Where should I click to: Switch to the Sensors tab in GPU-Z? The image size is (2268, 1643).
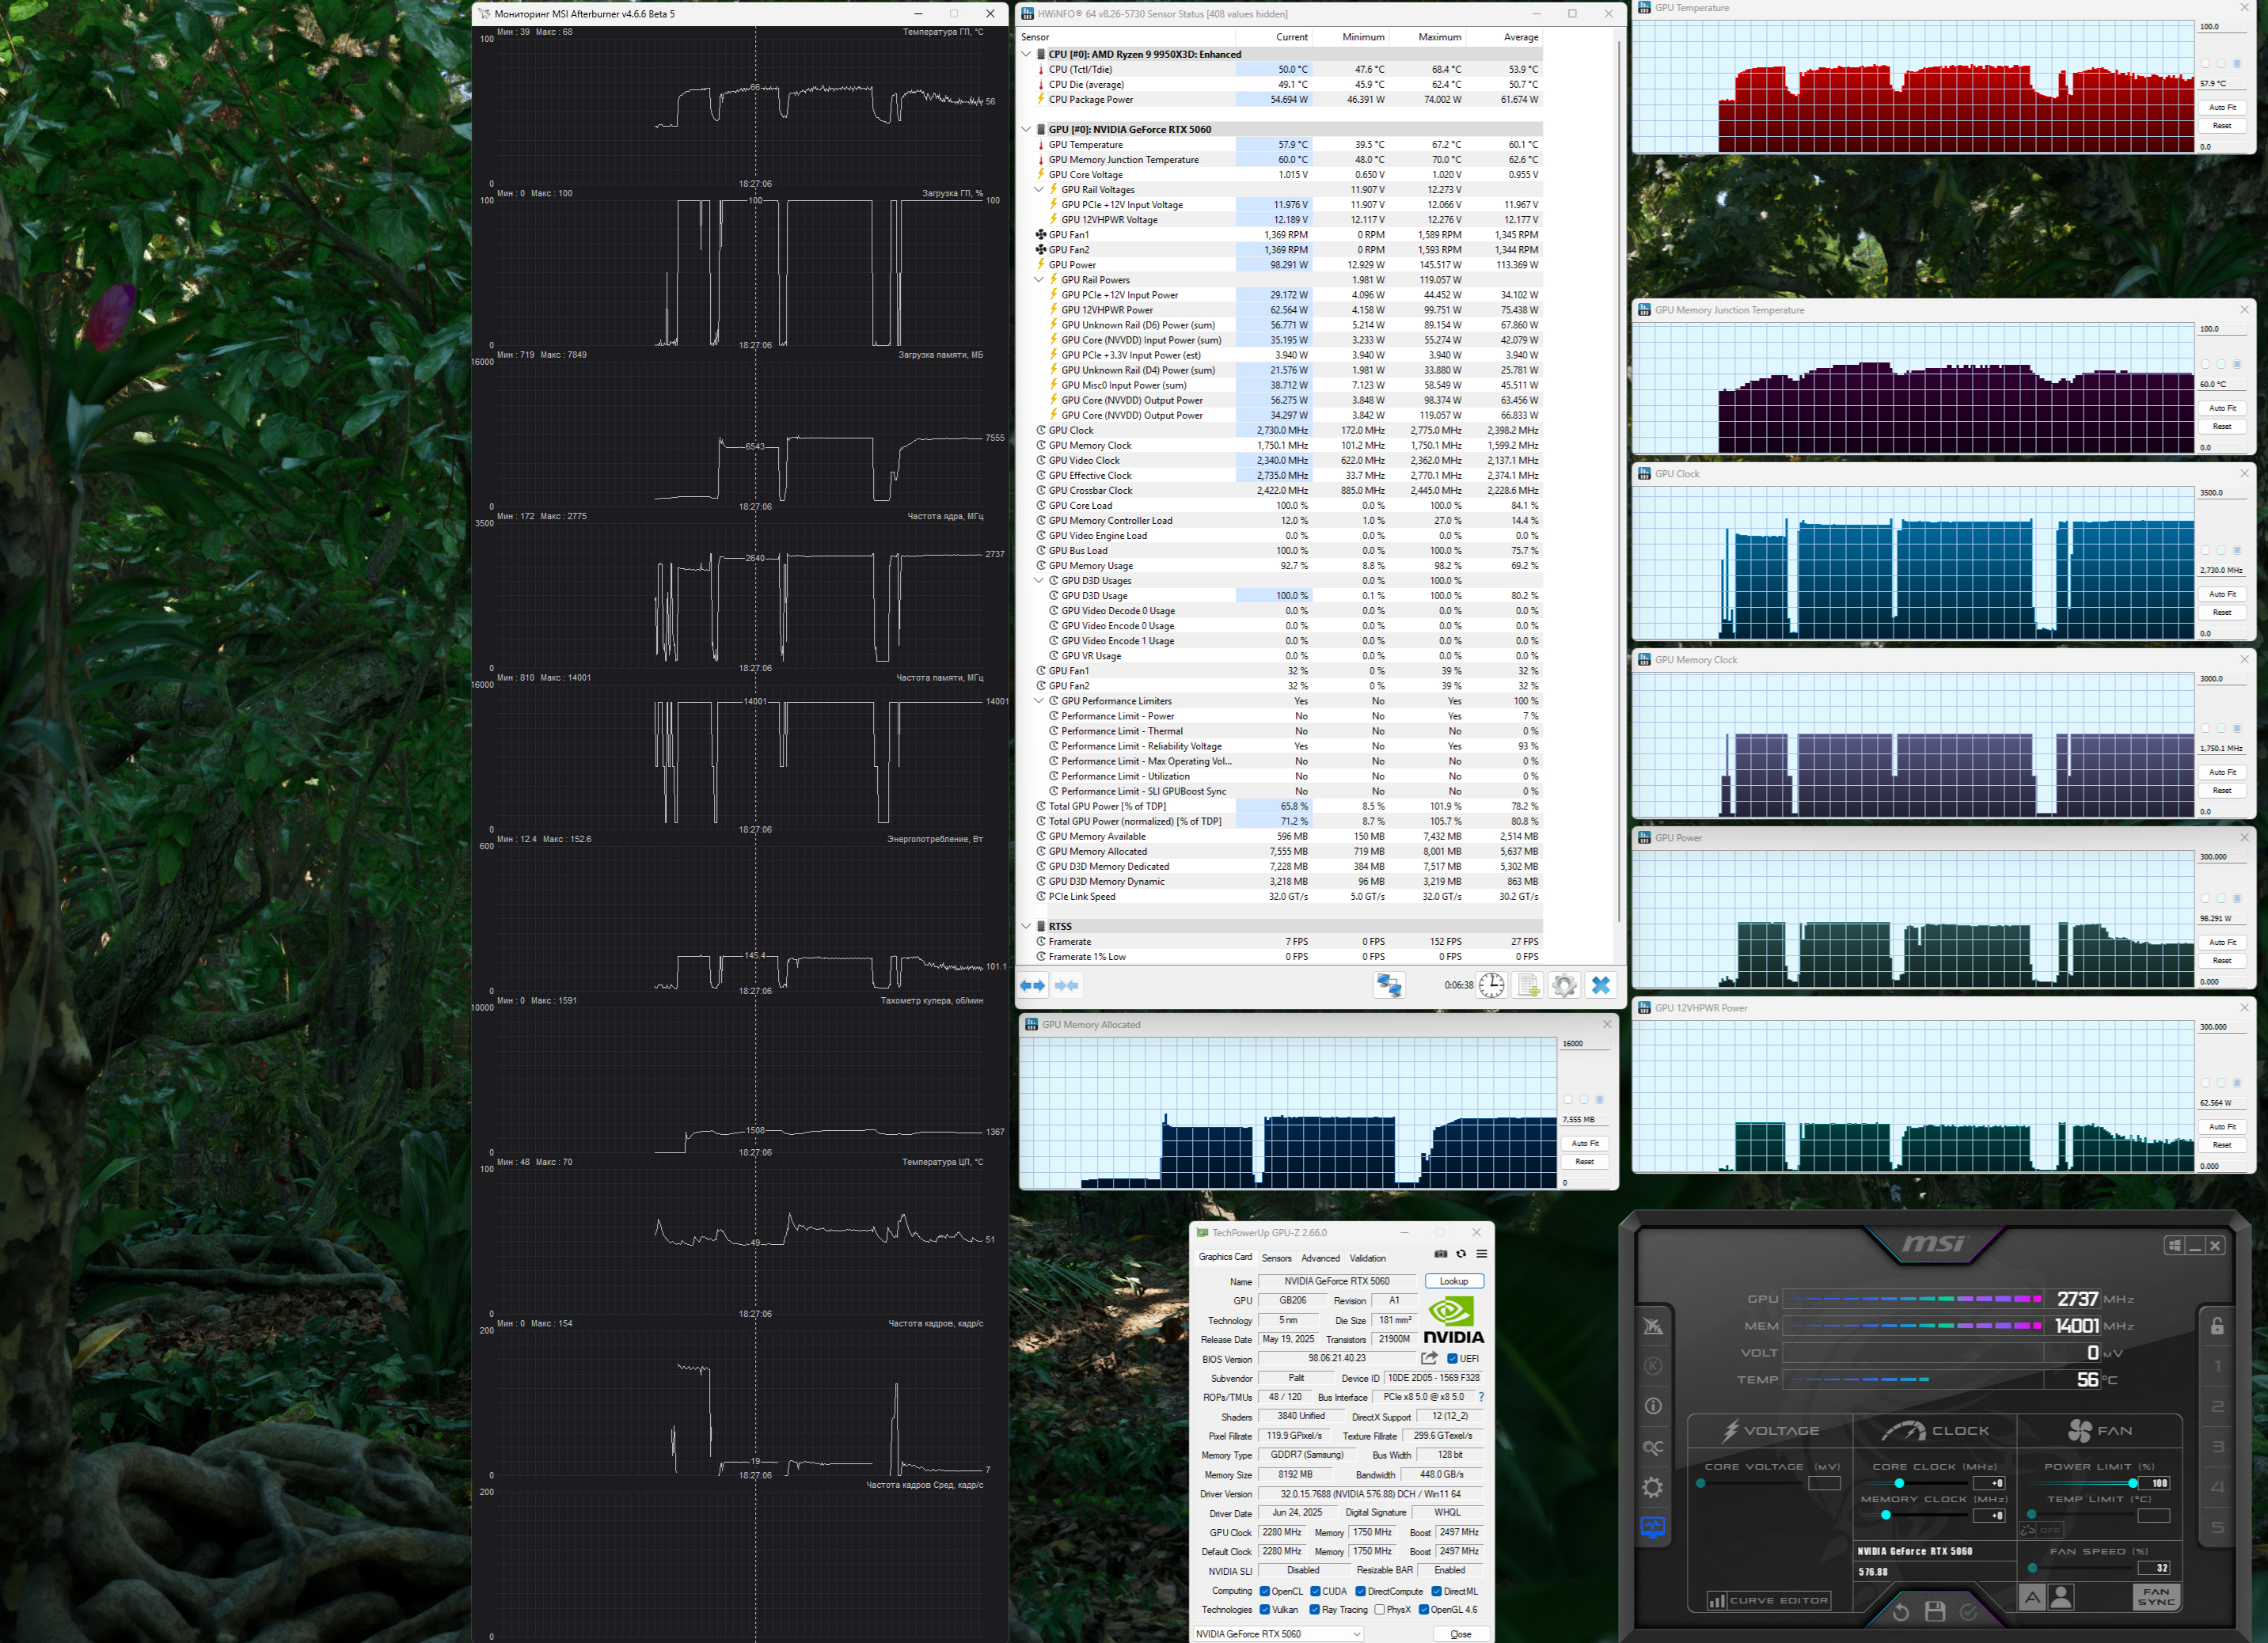click(1276, 1258)
